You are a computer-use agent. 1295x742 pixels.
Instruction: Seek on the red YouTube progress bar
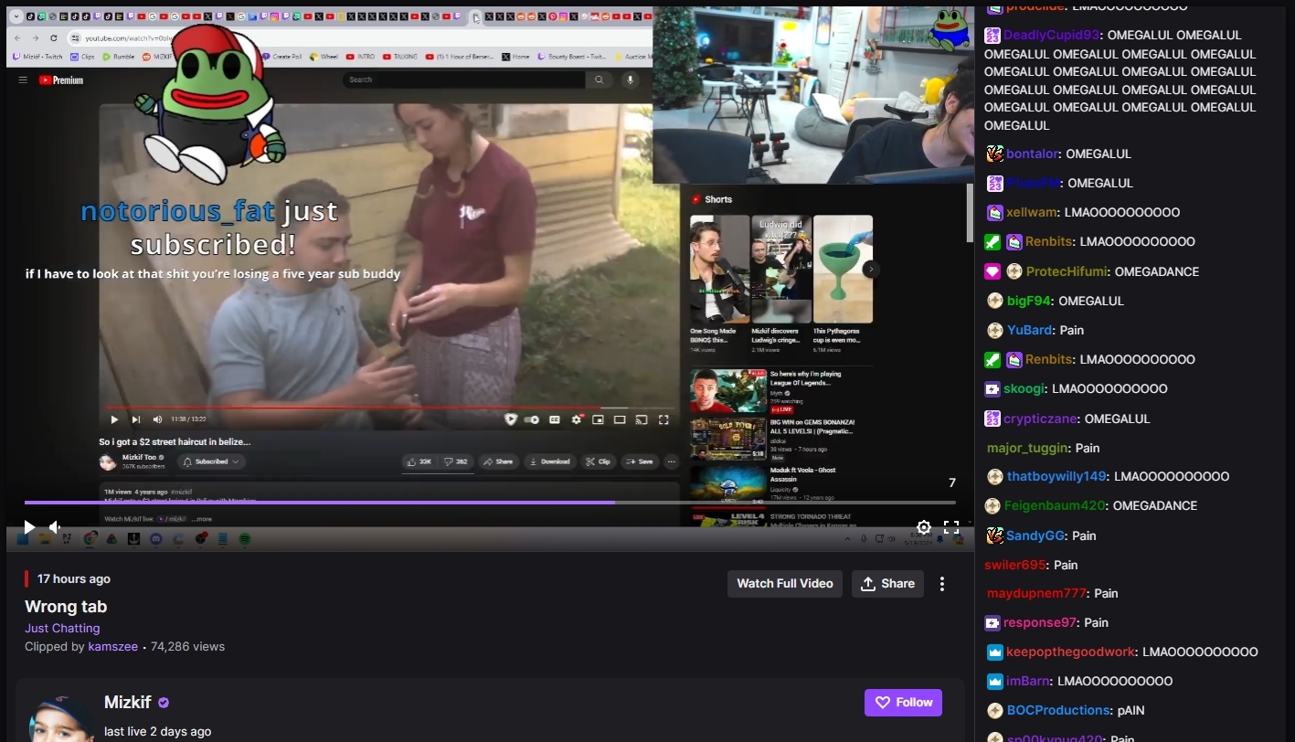[390, 408]
